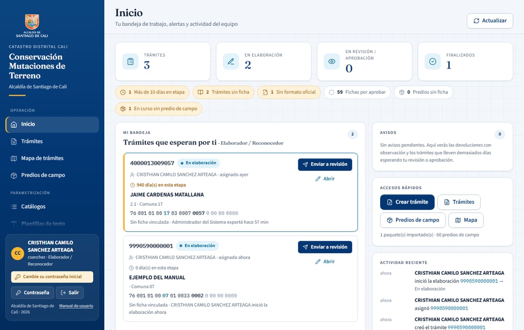This screenshot has height=330, width=524.
Task: Click trámite number 9990590000001 in bandeja
Action: (x=151, y=246)
